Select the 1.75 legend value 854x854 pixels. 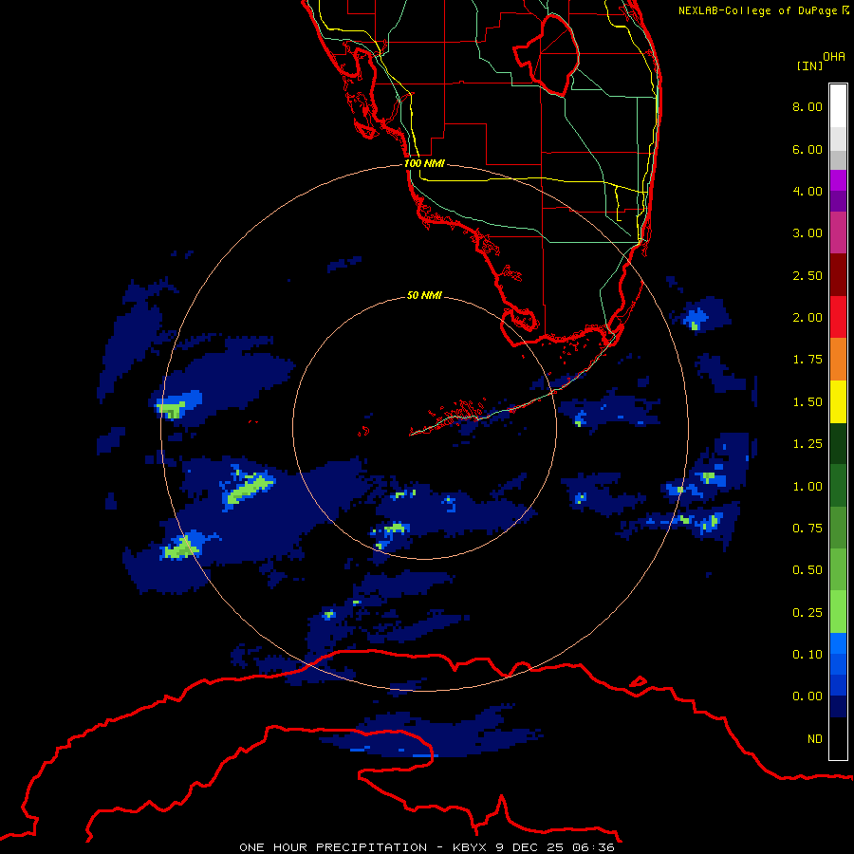coord(808,360)
